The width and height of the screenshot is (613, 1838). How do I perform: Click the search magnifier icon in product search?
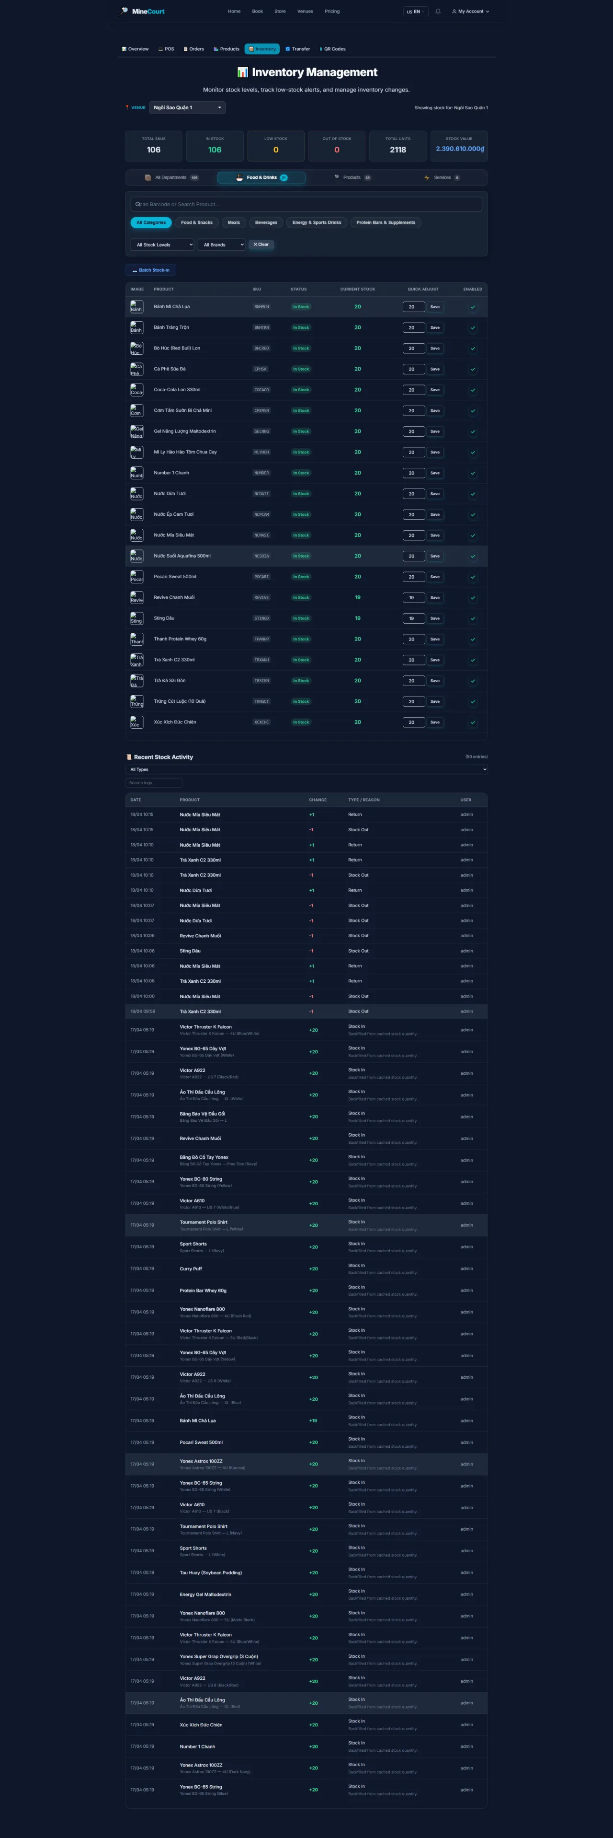(x=137, y=204)
